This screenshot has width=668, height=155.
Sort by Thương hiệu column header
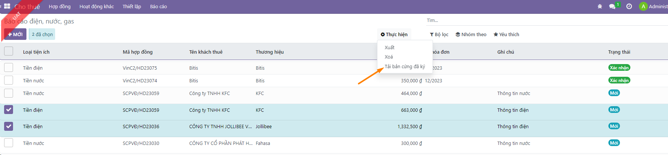click(270, 52)
